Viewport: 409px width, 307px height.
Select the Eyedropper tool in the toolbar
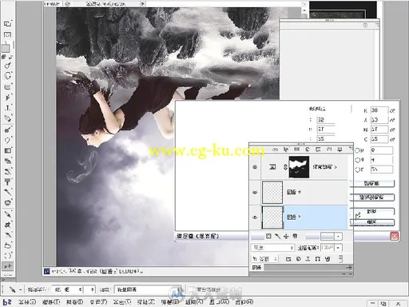7,213
